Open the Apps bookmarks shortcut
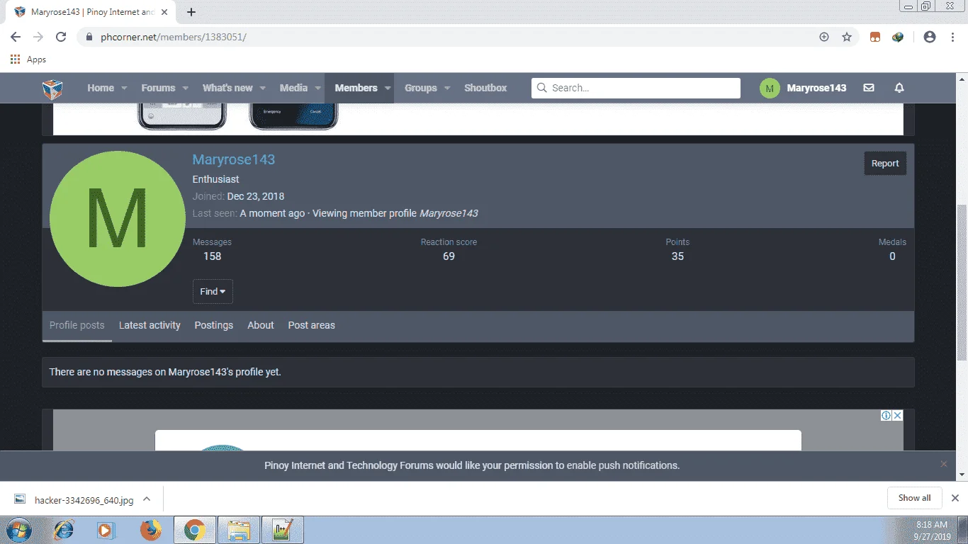 tap(28, 59)
